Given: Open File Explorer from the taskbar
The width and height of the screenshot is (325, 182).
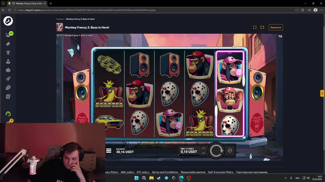Looking at the screenshot, I should (x=151, y=178).
